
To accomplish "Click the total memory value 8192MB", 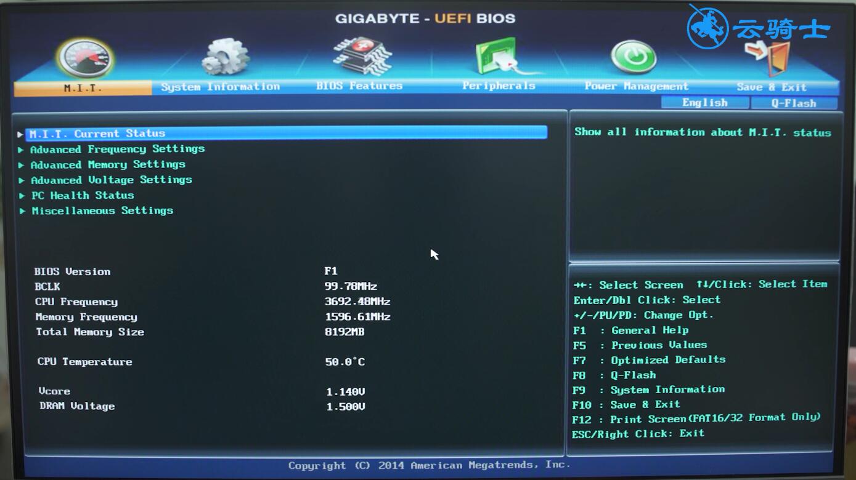I will pos(344,332).
